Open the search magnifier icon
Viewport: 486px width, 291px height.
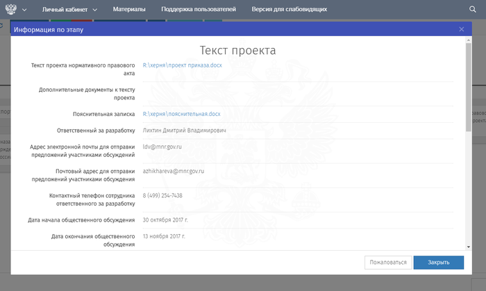pos(473,10)
